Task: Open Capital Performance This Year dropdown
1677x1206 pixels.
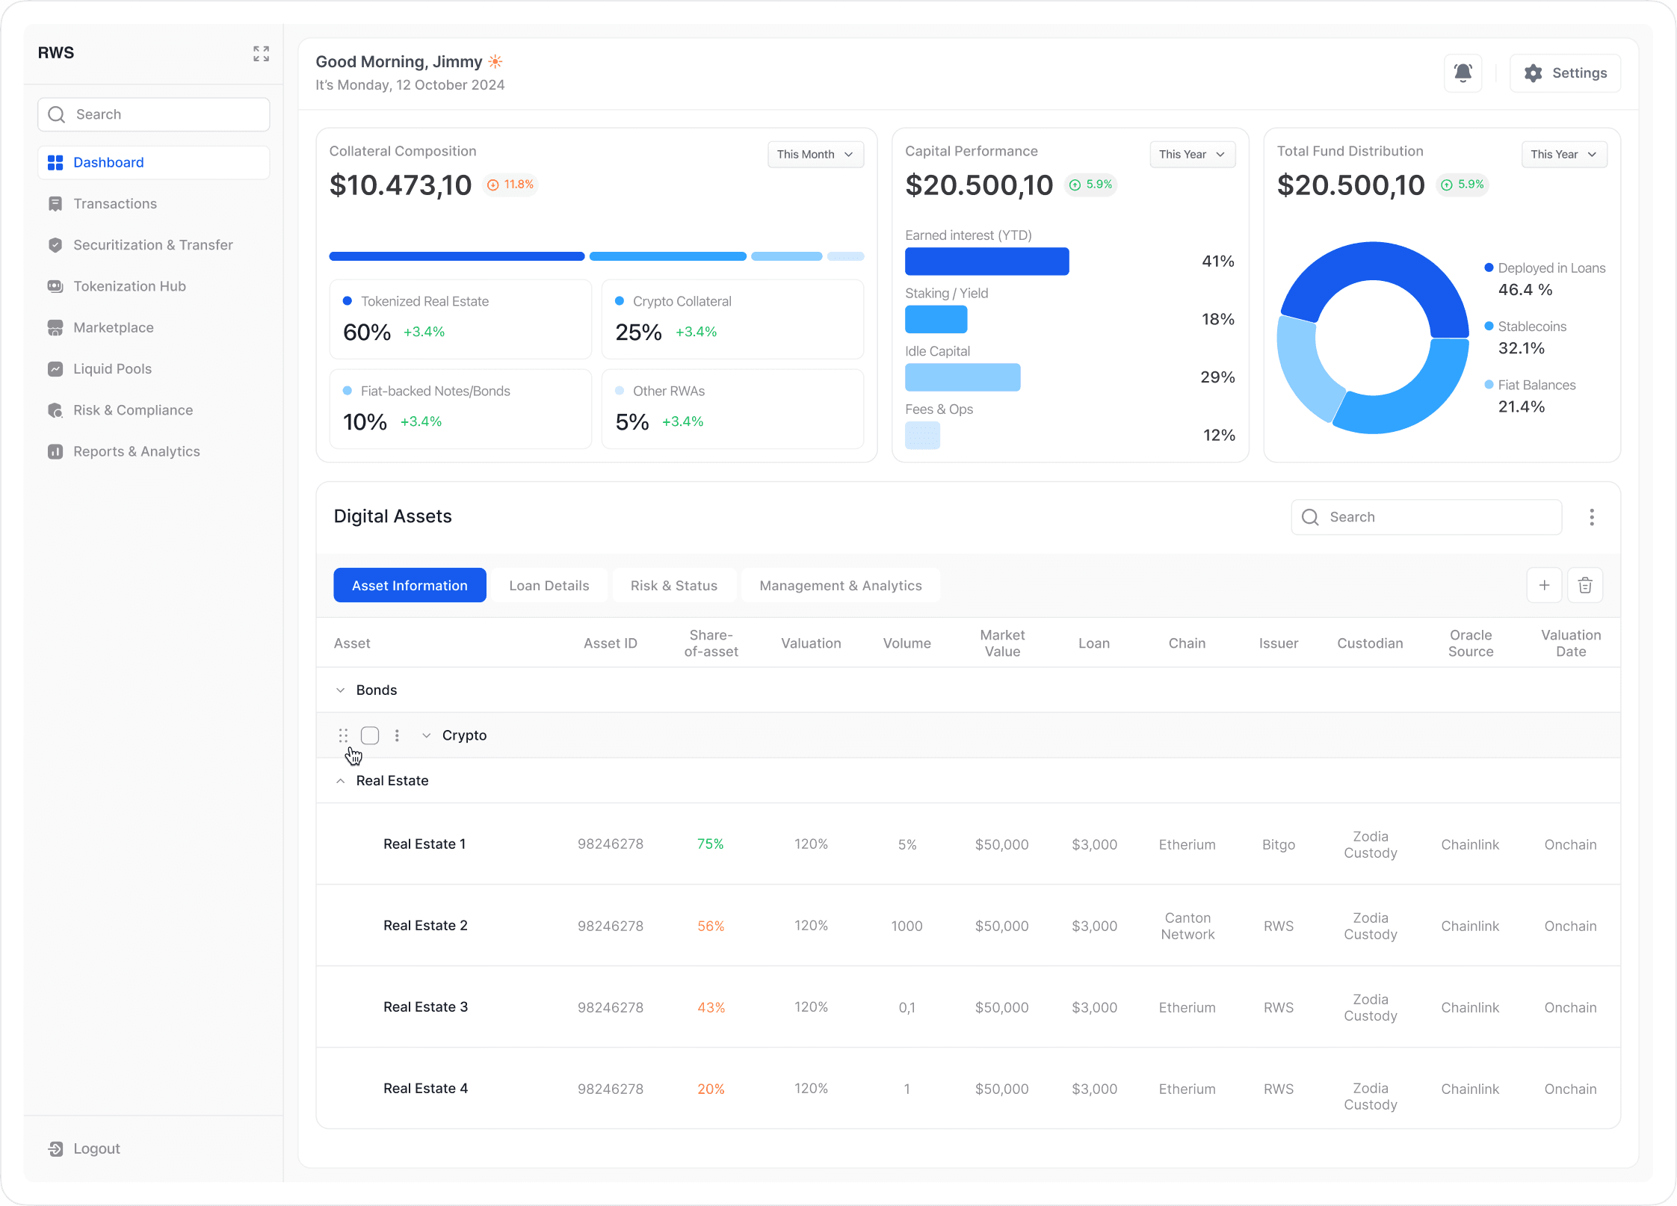Action: [1191, 155]
